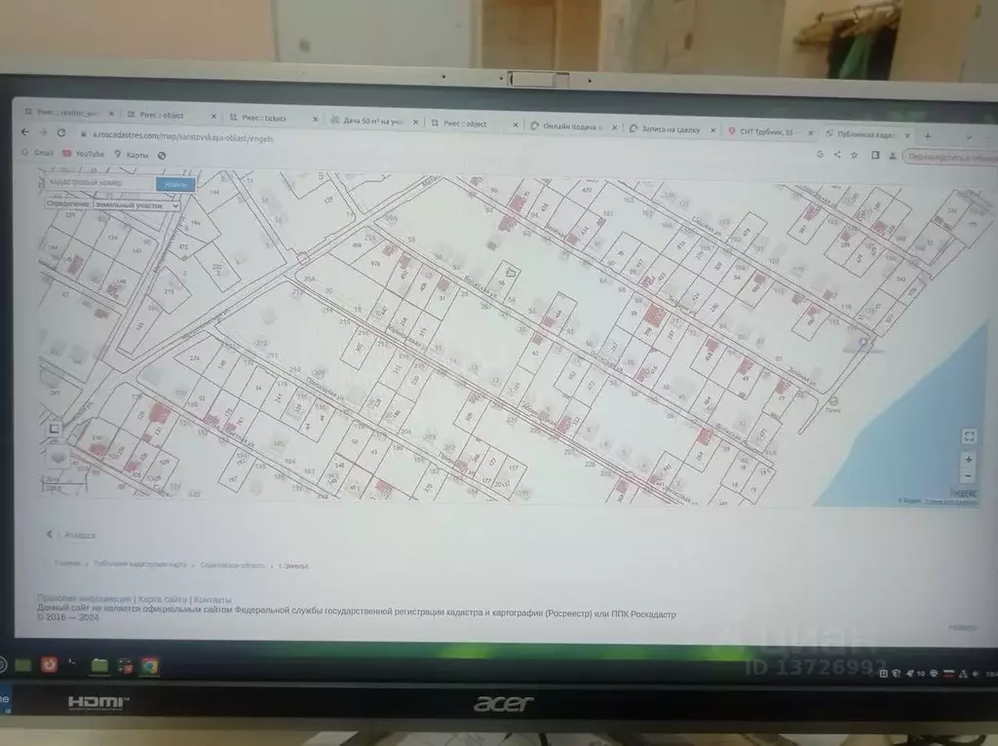
Task: Share the page via the share icon
Action: [x=836, y=155]
